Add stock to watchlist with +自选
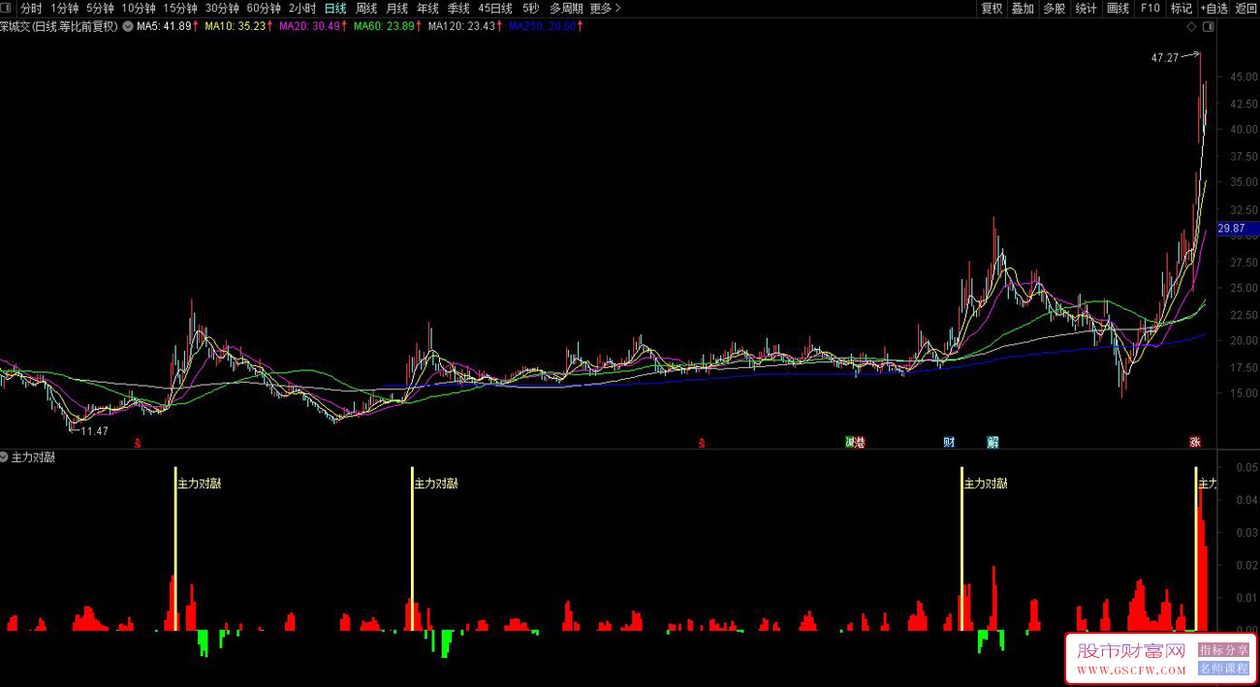The width and height of the screenshot is (1260, 687). [1213, 8]
